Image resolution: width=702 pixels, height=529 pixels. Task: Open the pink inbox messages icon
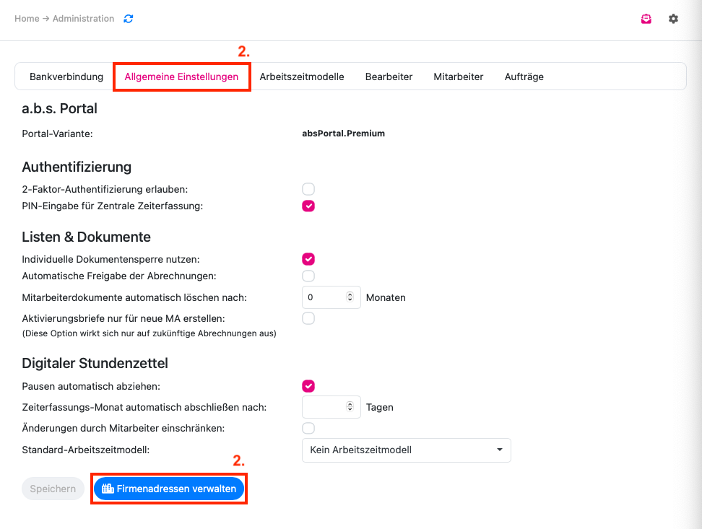coord(646,19)
